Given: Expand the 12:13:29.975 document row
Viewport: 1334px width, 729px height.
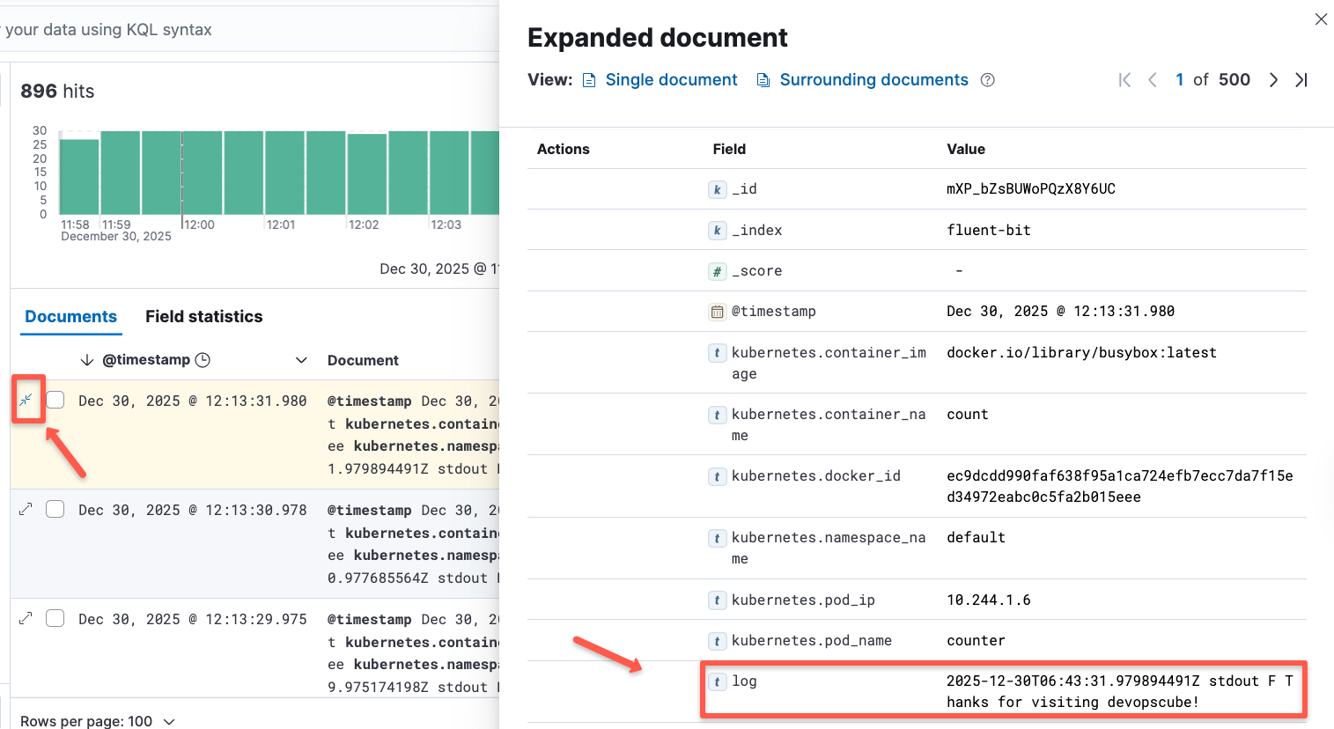Looking at the screenshot, I should coord(26,618).
